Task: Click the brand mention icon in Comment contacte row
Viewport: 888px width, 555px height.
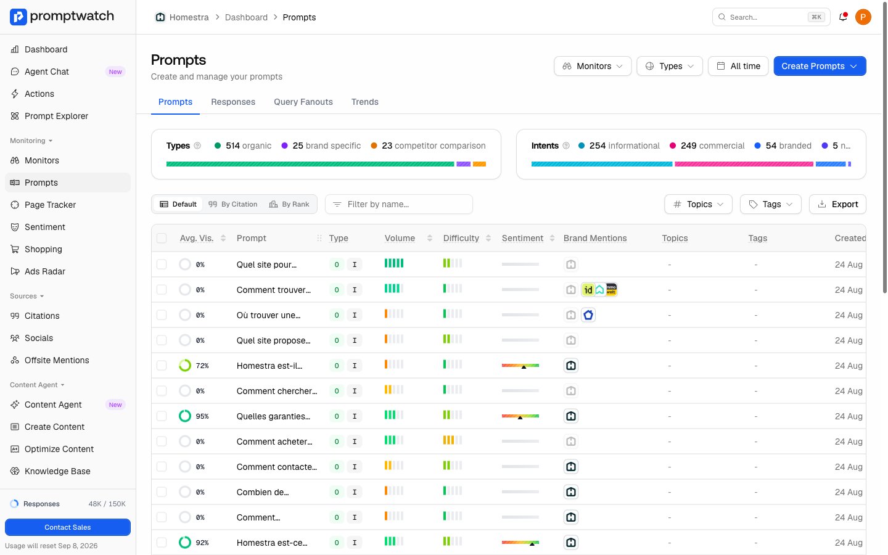Action: [571, 467]
